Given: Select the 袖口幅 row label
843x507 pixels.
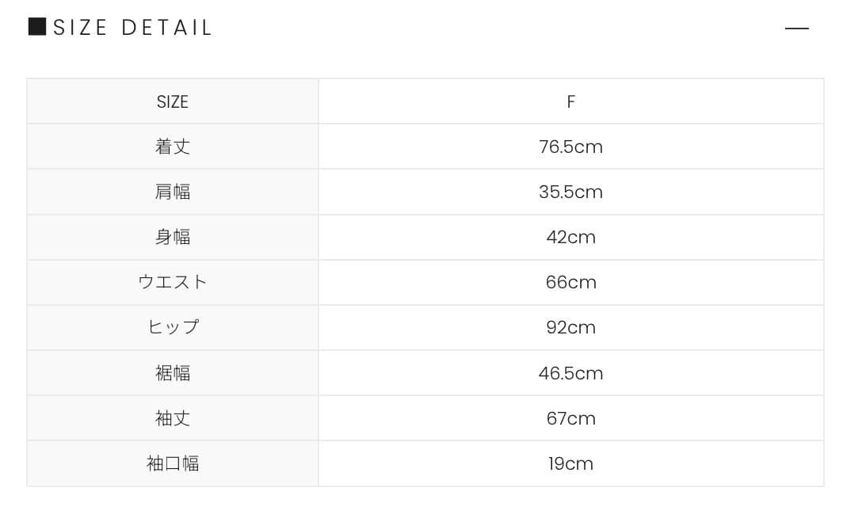Looking at the screenshot, I should click(x=173, y=463).
